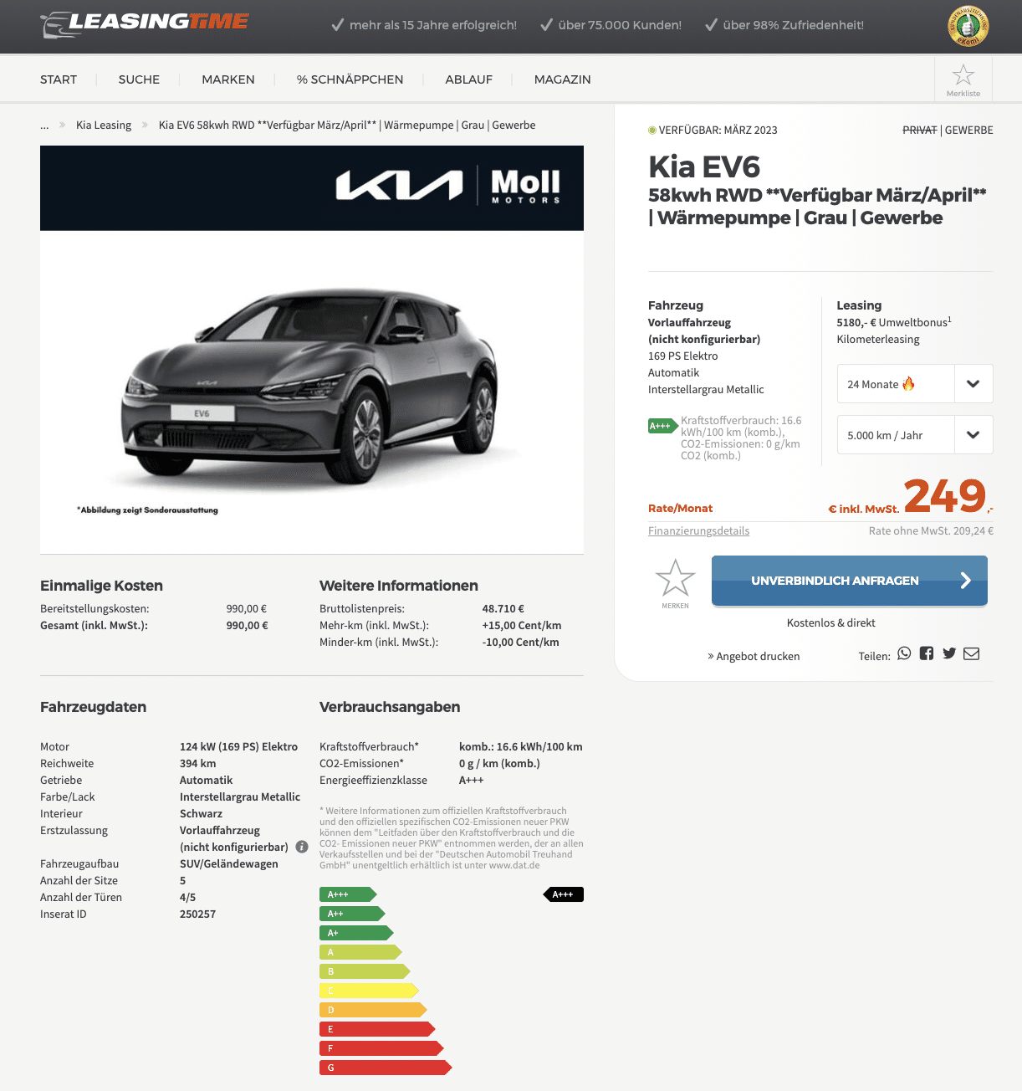Click Rate ohne MwSt. 209,24 € text
Image resolution: width=1022 pixels, height=1091 pixels.
pos(931,531)
